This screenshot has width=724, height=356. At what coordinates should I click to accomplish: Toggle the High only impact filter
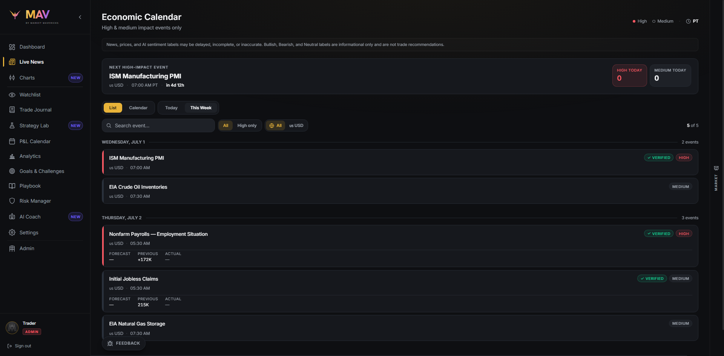tap(247, 126)
